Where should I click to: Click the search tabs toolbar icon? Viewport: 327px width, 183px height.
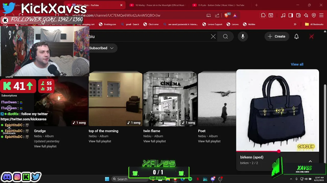click(271, 15)
